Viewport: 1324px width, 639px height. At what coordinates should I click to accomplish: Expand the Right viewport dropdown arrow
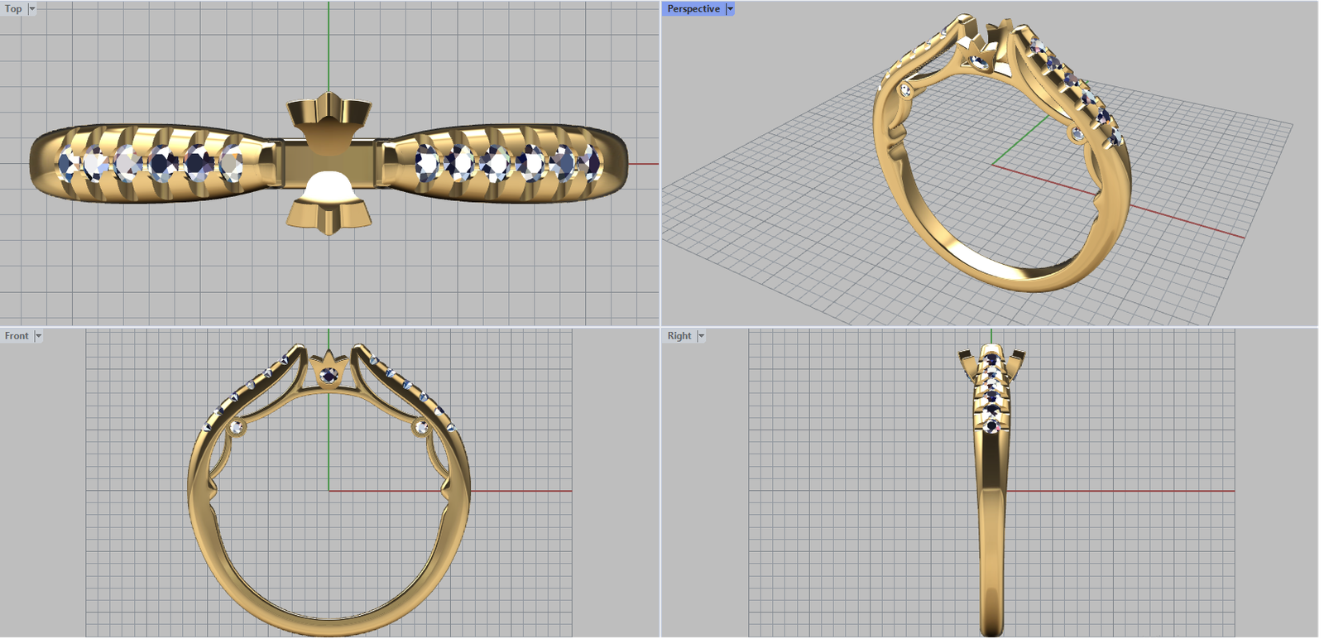(x=701, y=336)
